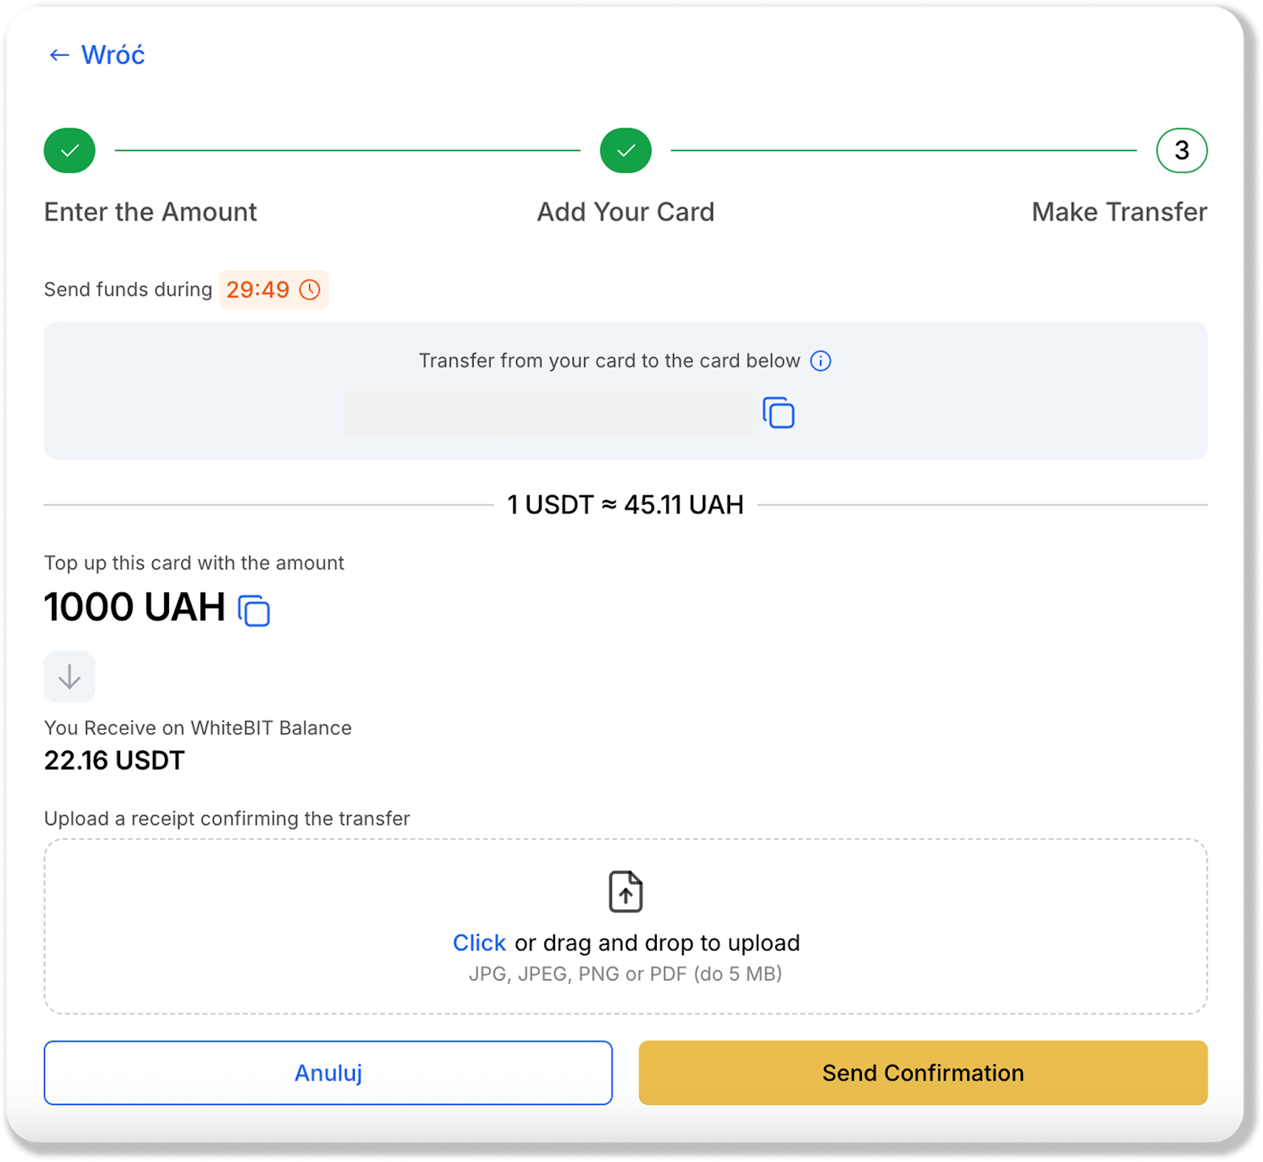Viewport: 1263px width, 1162px height.
Task: Click the hidden card number field
Action: pyautogui.click(x=550, y=411)
